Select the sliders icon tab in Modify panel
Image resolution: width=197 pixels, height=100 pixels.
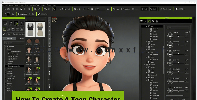(141, 21)
